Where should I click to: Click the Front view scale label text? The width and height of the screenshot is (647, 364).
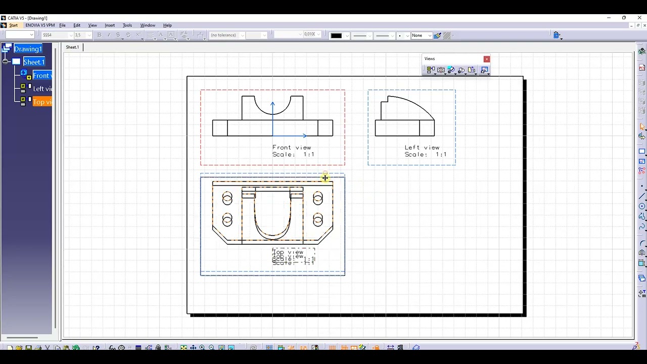point(293,154)
